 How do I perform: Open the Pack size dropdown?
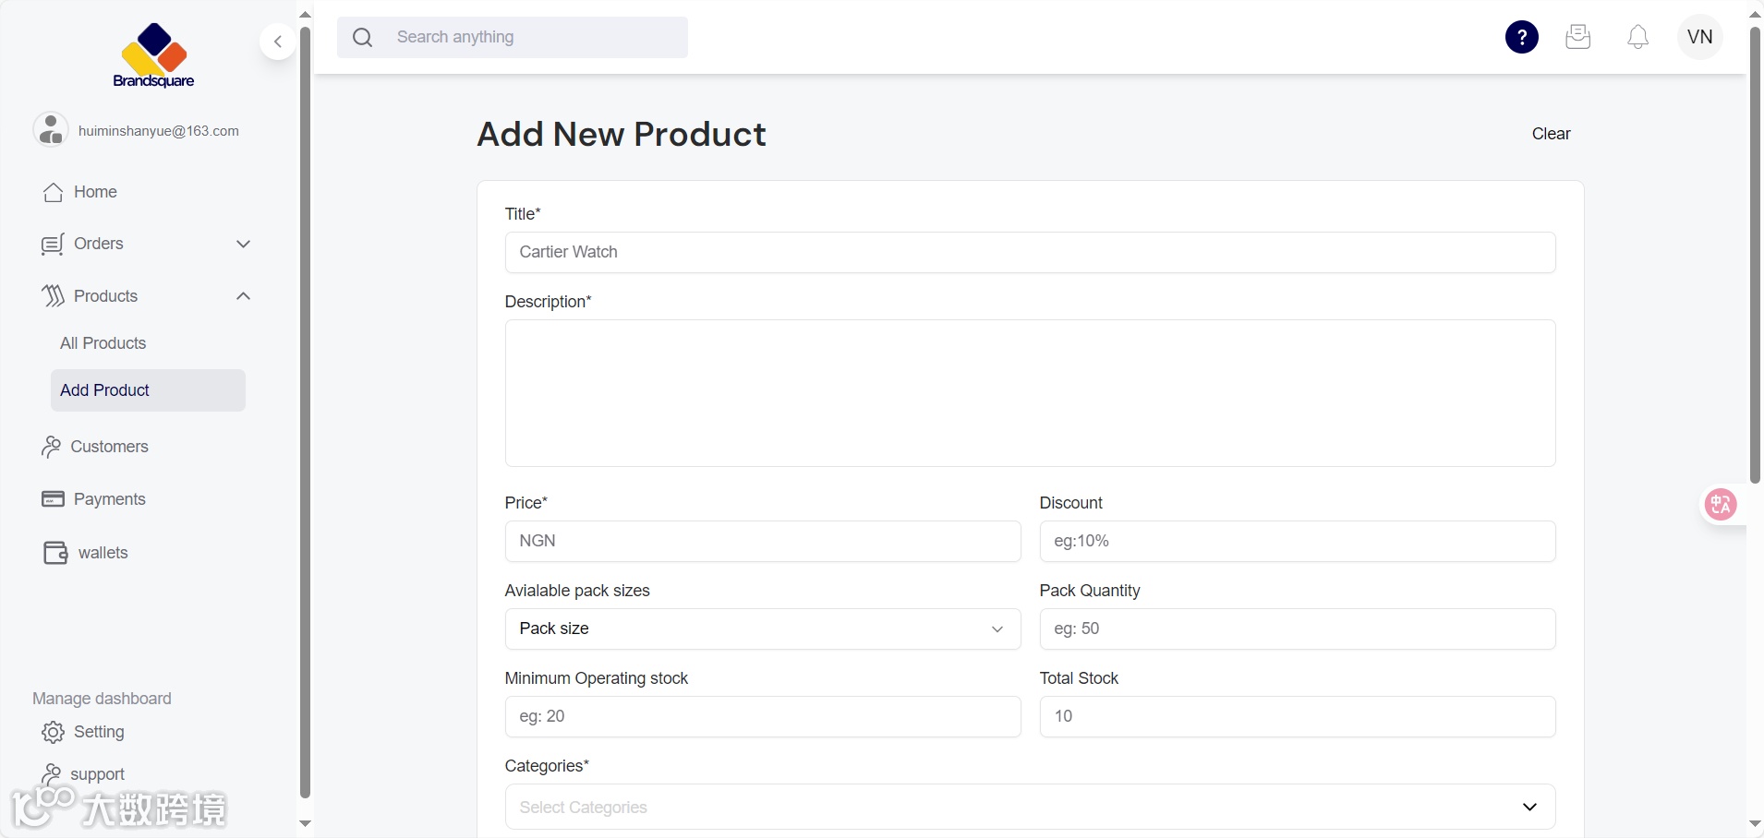pos(762,628)
